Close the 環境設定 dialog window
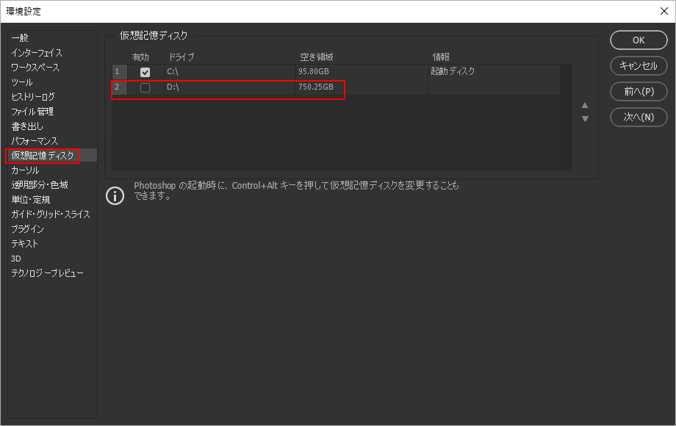Screen dimensions: 676x426 (664, 11)
